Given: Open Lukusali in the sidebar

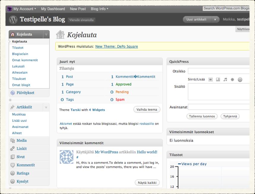Looking at the screenshot, I should point(18,66).
